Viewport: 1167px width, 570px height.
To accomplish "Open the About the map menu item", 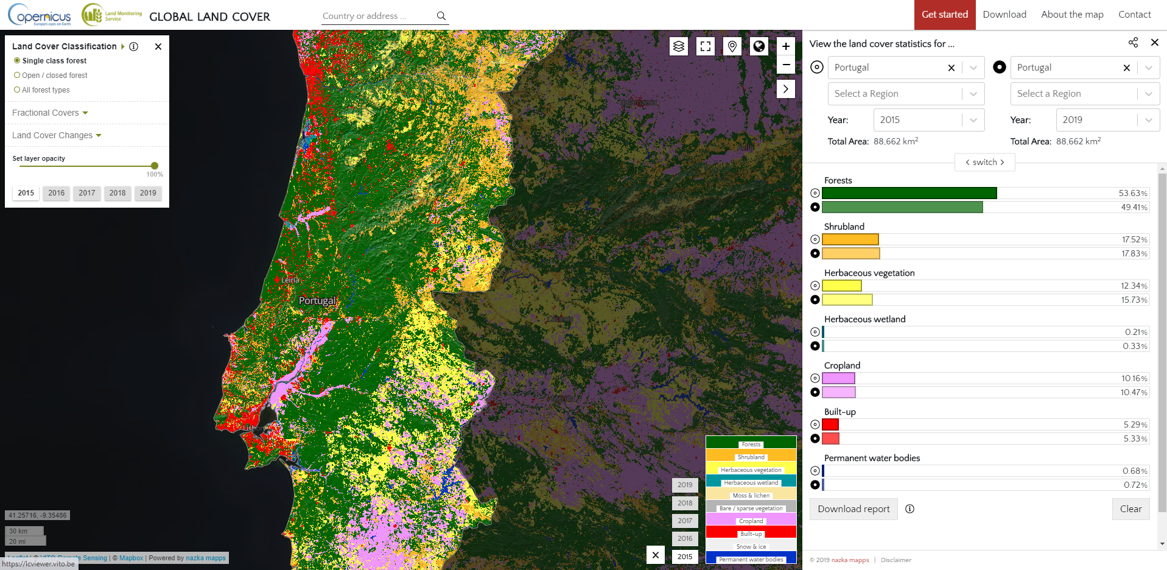I will 1071,14.
